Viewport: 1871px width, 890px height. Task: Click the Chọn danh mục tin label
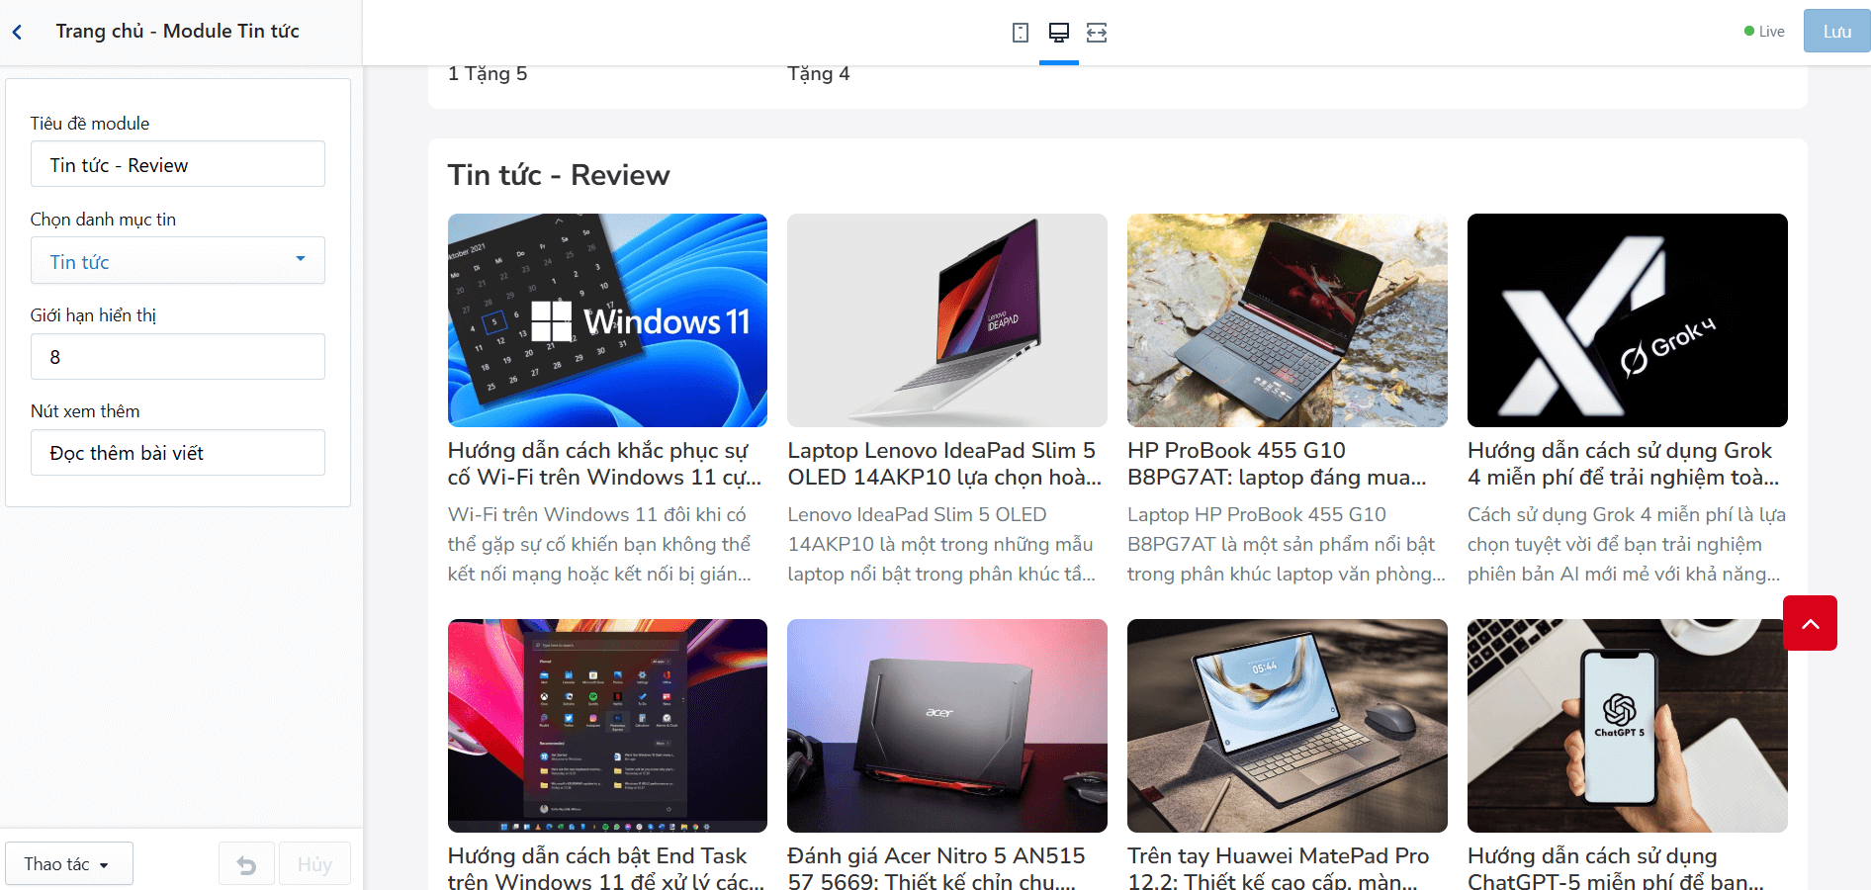coord(103,220)
